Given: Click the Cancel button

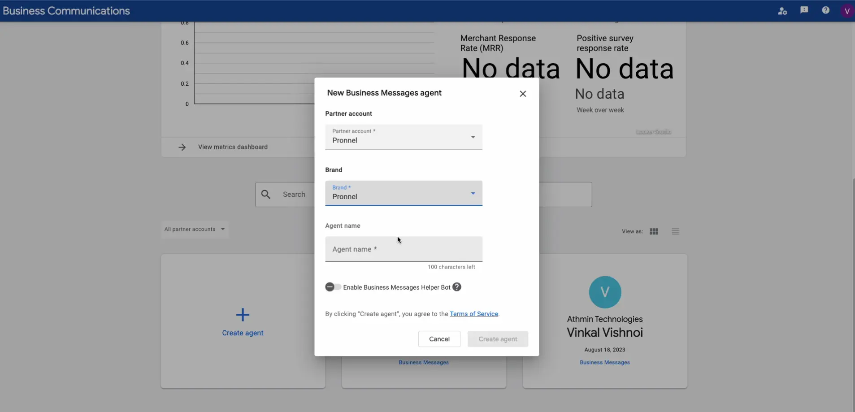Looking at the screenshot, I should click(x=439, y=339).
